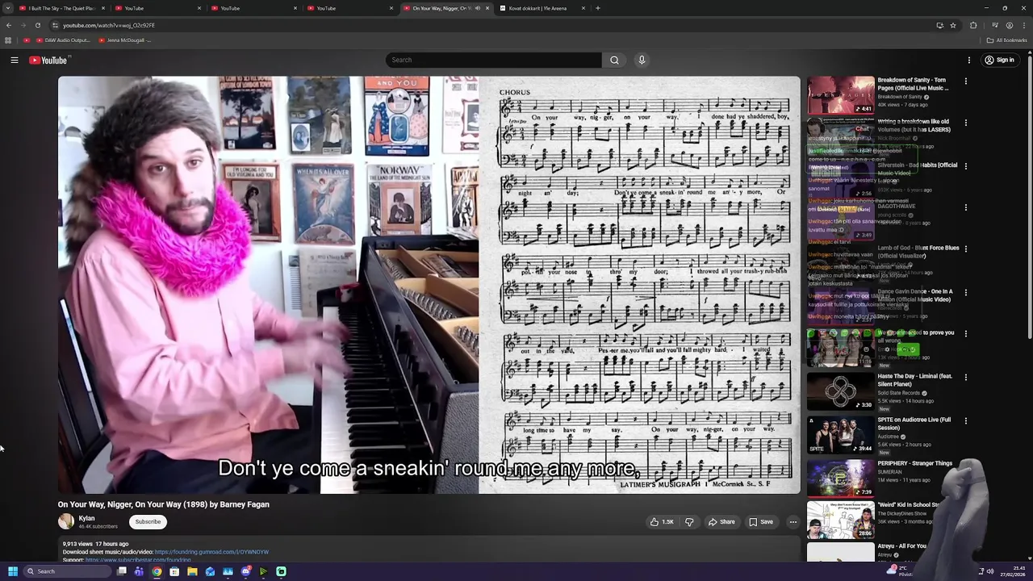Dislike this video with the thumbs-down icon

pyautogui.click(x=689, y=522)
